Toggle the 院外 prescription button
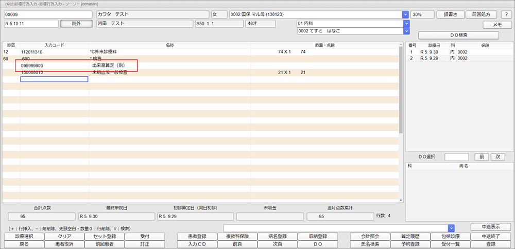 coord(76,24)
